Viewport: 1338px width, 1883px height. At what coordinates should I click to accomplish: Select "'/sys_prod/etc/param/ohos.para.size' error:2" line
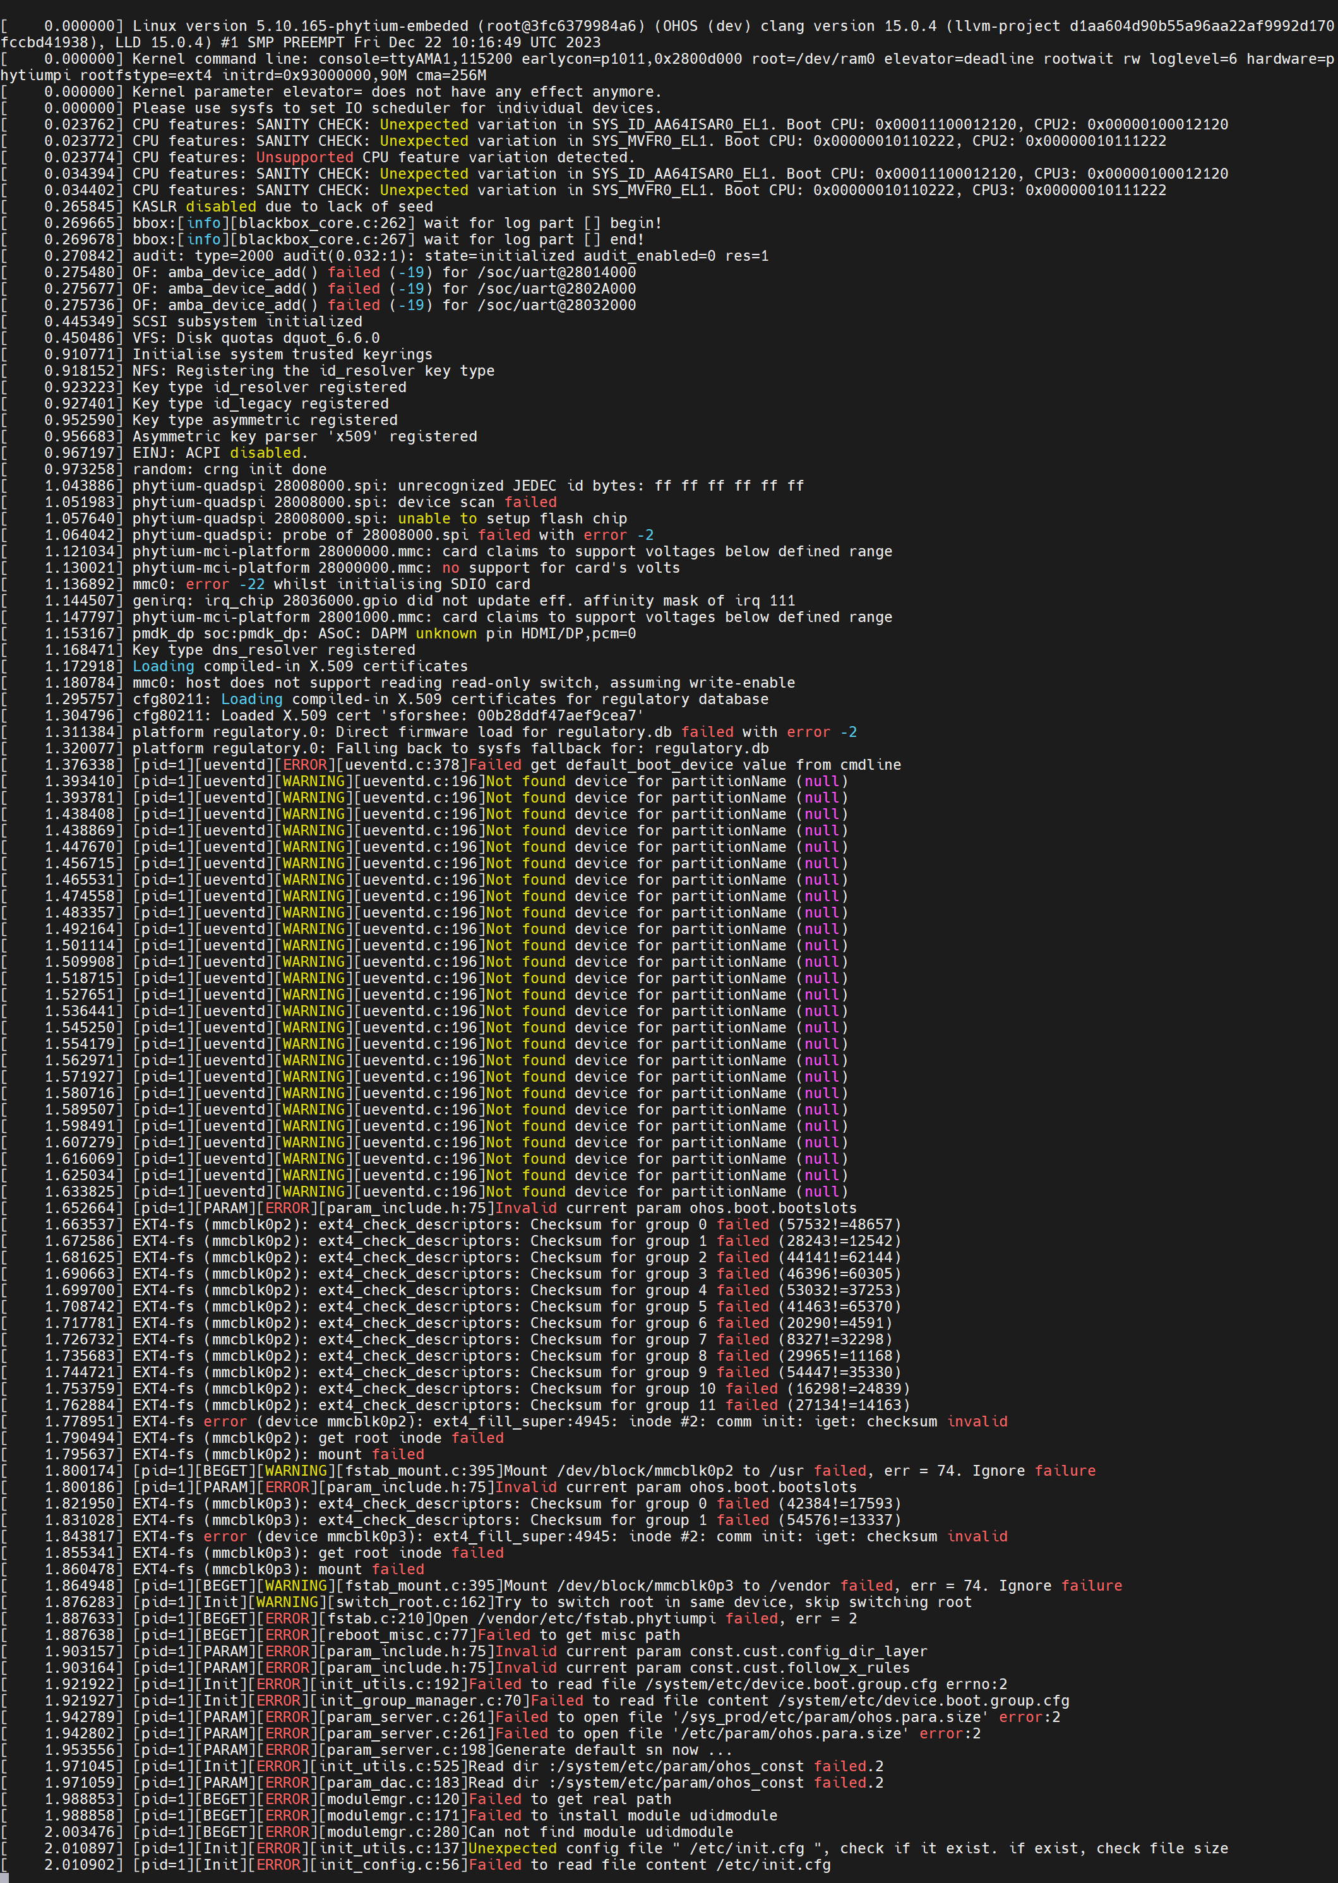(530, 1718)
